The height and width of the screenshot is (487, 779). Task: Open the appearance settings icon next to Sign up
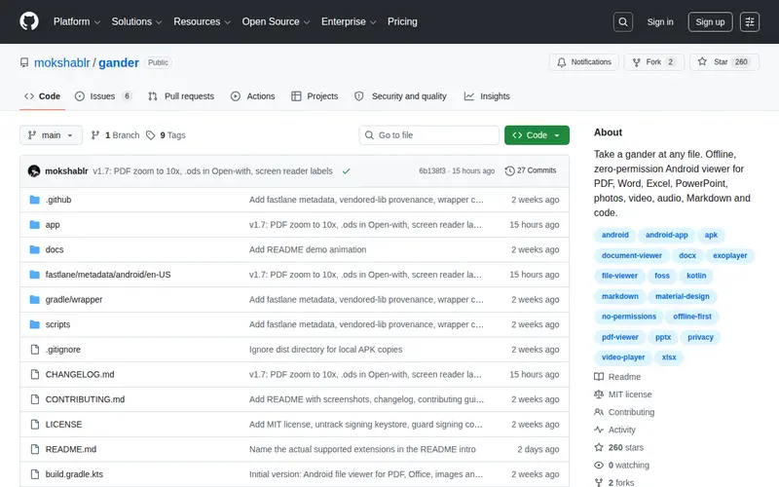pos(749,21)
